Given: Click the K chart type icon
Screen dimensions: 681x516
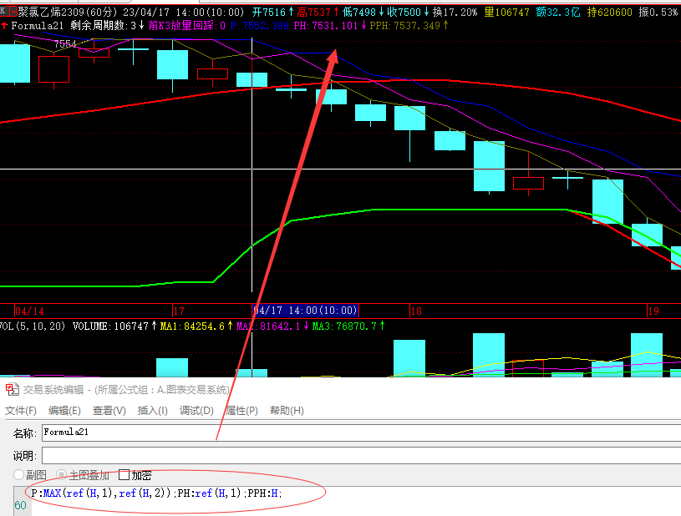Looking at the screenshot, I should (3, 12).
